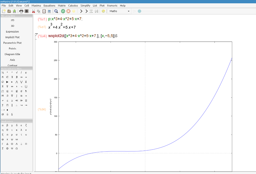Open the Plot menu
This screenshot has height=174, width=256.
coord(102,5)
